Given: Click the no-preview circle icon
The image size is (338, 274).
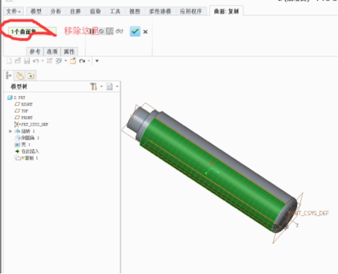Looking at the screenshot, I should 101,32.
